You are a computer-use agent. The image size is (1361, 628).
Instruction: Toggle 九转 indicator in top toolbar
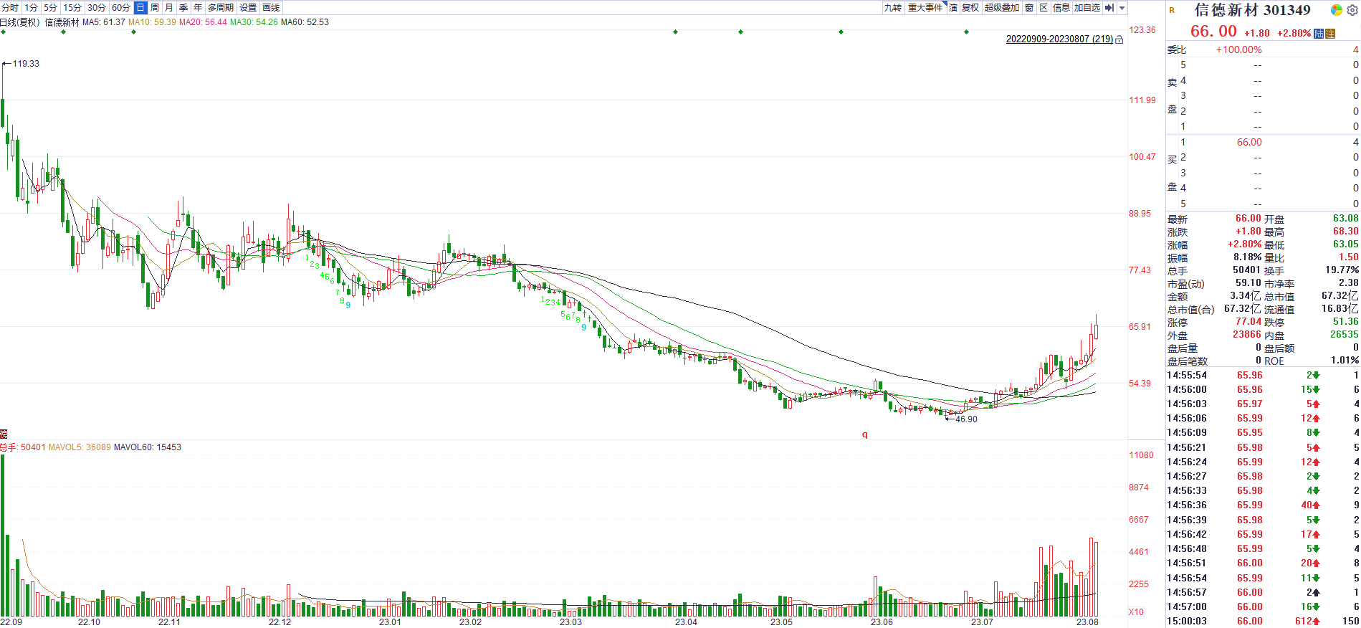point(892,8)
